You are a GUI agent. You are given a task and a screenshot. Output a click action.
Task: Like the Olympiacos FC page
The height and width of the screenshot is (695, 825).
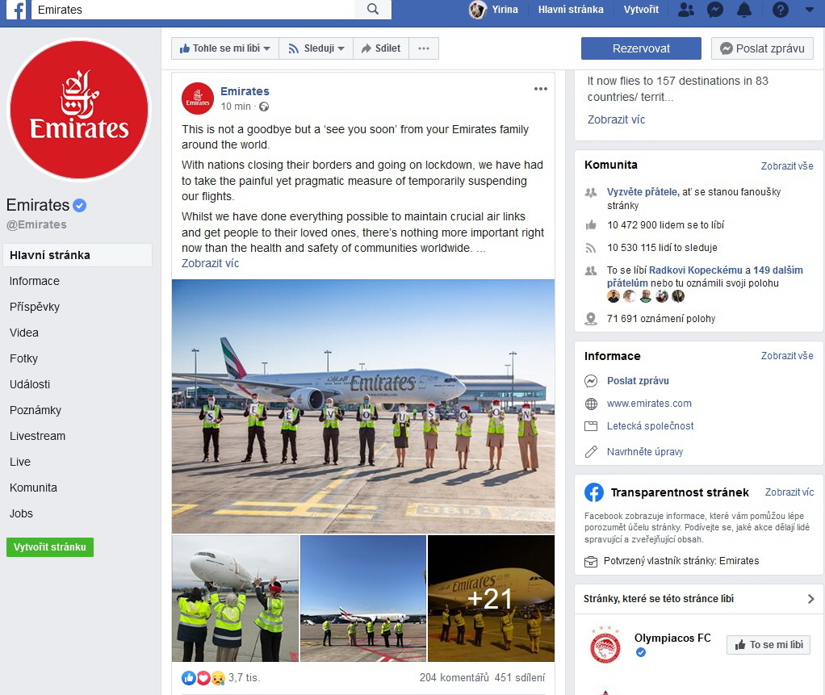tap(768, 644)
